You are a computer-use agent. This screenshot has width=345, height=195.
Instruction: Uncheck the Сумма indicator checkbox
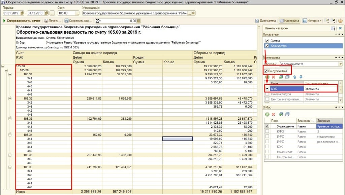tap(267, 41)
